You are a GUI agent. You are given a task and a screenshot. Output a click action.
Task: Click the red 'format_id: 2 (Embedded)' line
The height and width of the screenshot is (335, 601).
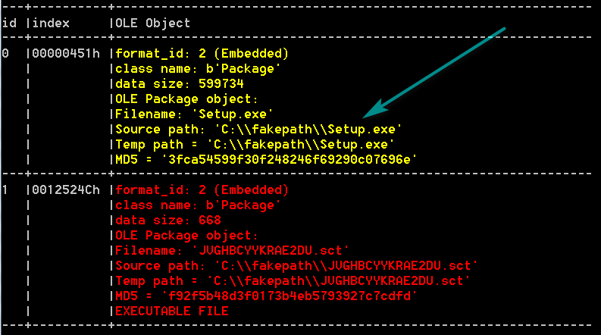(x=202, y=189)
